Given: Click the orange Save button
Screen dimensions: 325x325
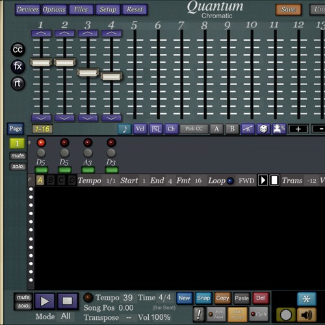Looking at the screenshot, I should (x=289, y=10).
